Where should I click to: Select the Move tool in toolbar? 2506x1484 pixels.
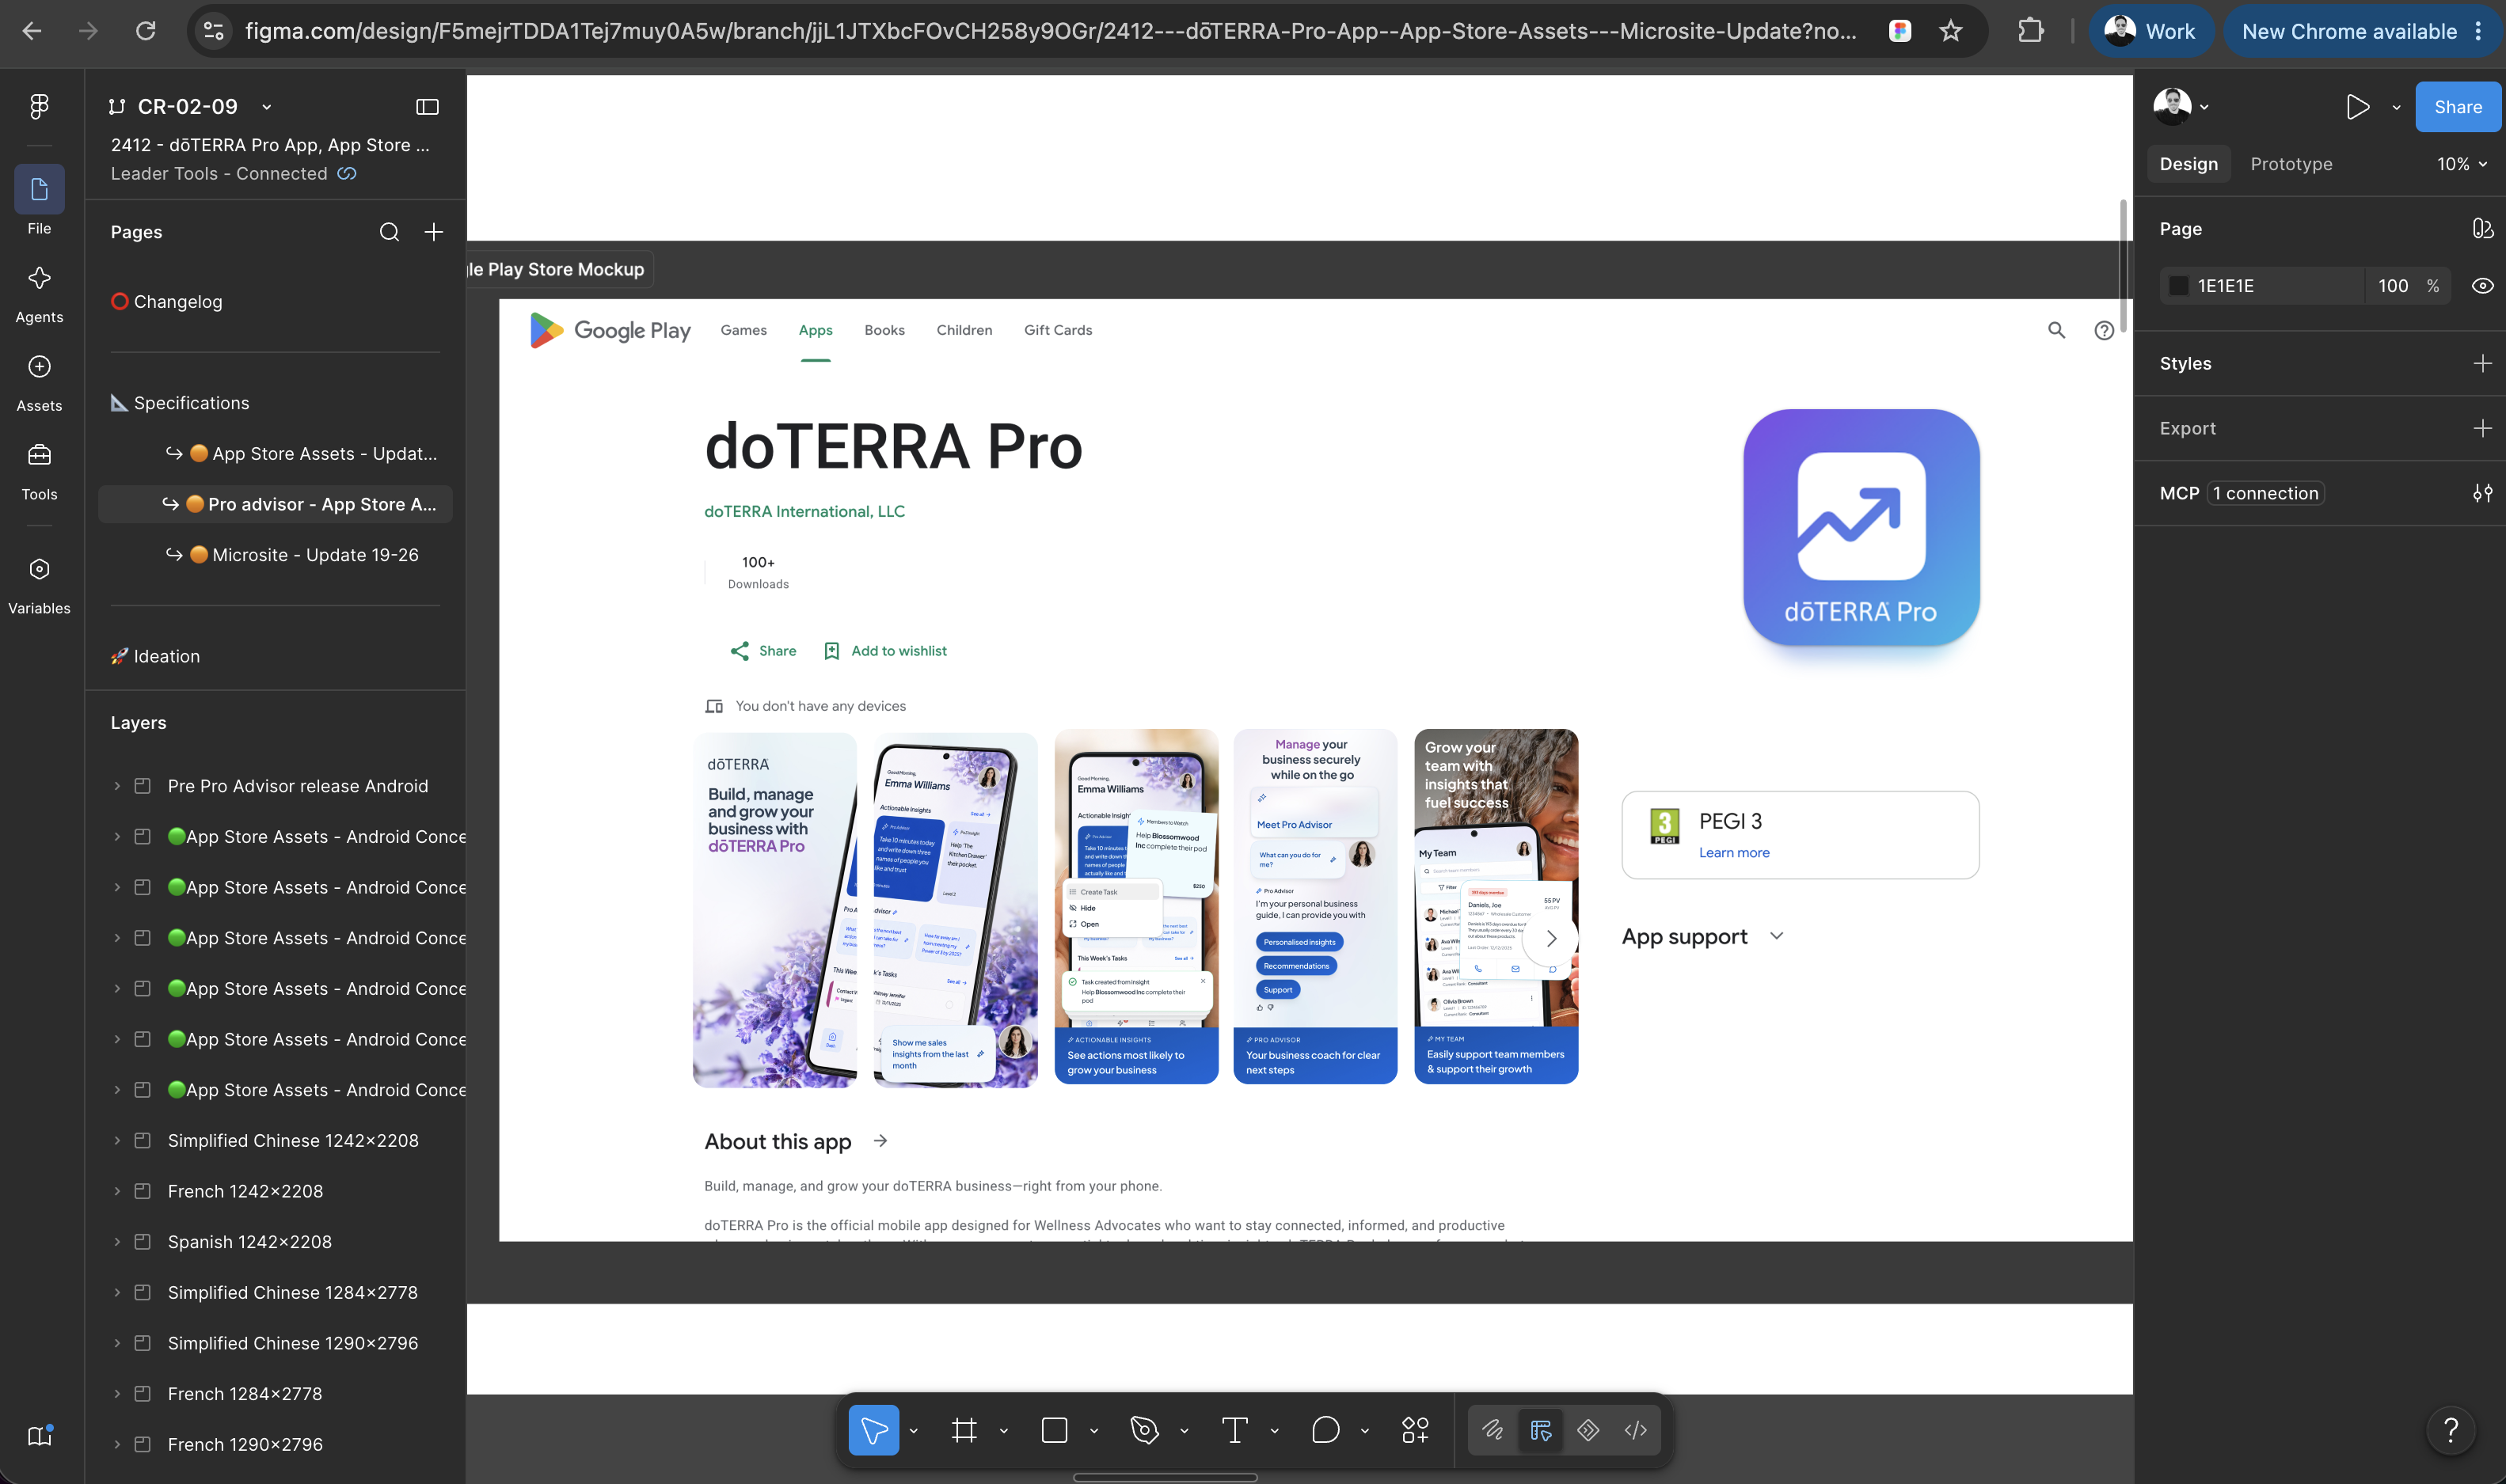[x=873, y=1430]
